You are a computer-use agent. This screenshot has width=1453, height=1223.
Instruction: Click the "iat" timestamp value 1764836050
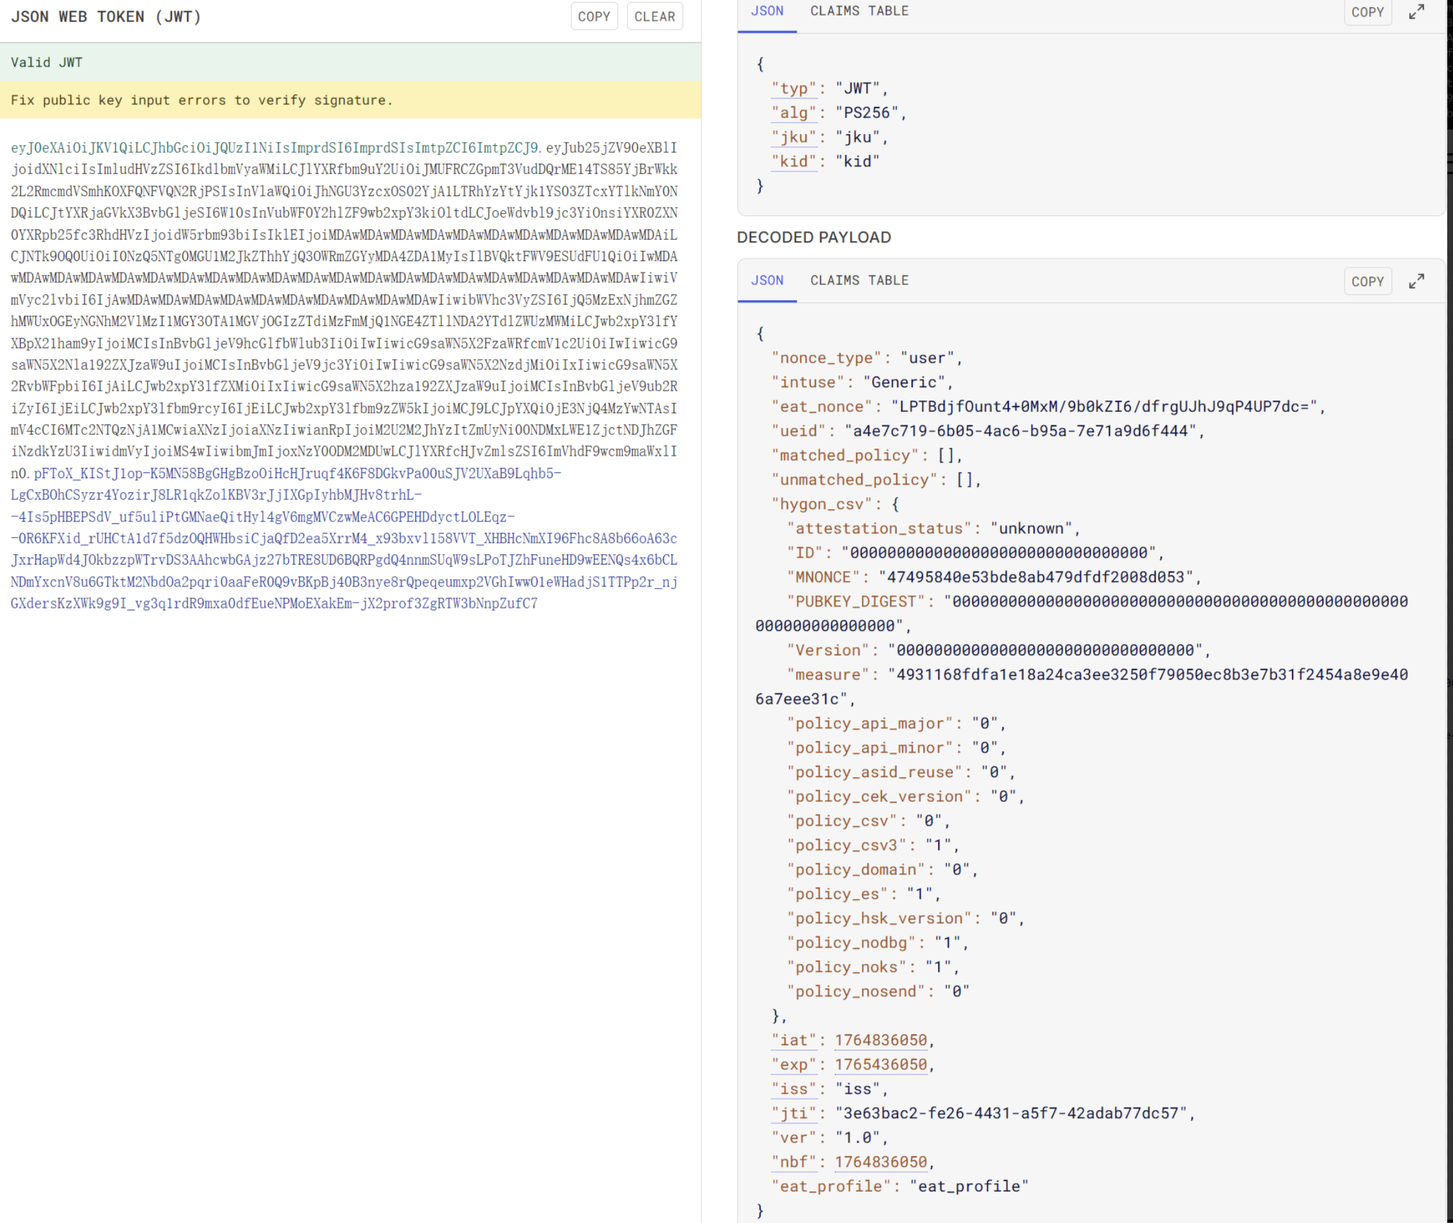(880, 1040)
